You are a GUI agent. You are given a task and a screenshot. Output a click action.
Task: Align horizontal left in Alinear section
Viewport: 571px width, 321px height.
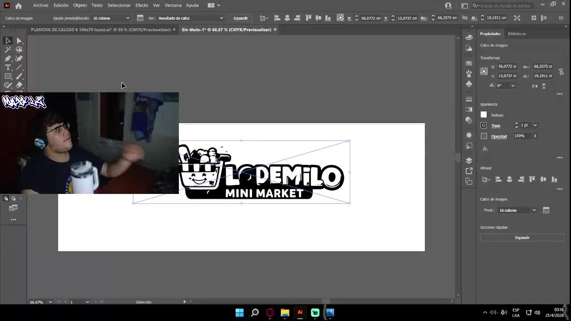[x=498, y=179]
